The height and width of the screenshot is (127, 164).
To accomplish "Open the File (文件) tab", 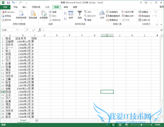I will click(x=5, y=7).
